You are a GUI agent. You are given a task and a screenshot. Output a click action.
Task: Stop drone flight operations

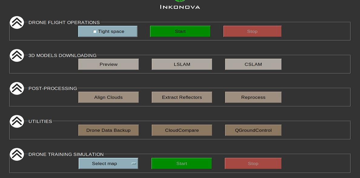[x=252, y=32]
